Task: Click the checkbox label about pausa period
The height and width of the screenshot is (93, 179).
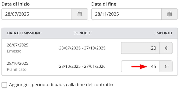Action: pos(61,85)
